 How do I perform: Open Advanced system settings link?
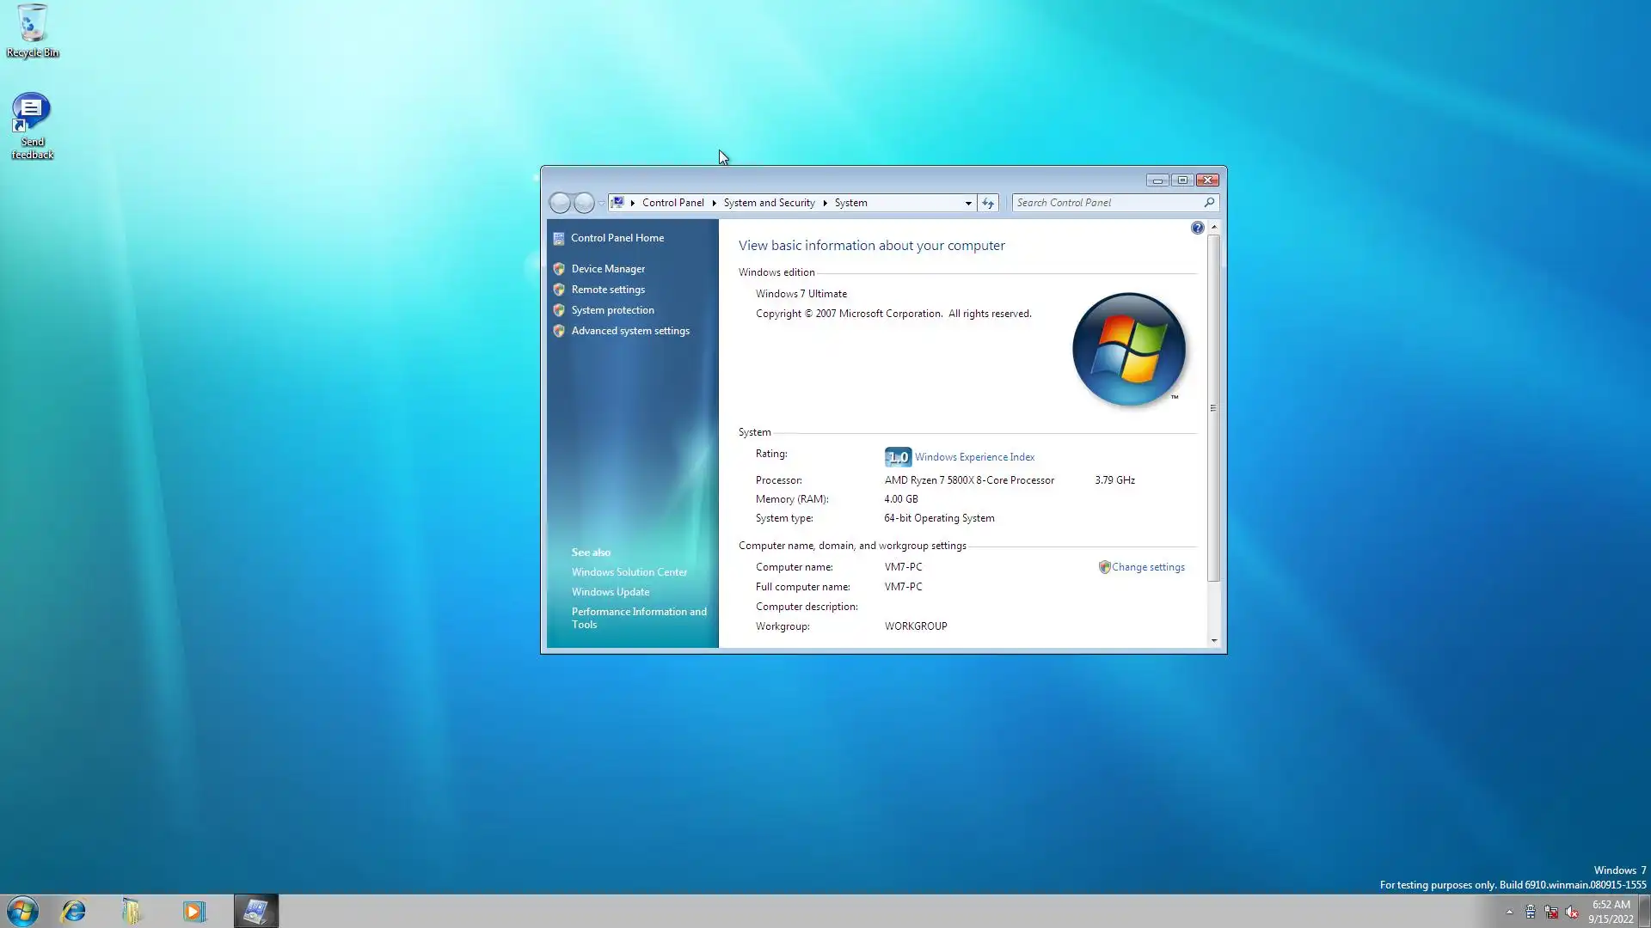pyautogui.click(x=630, y=331)
